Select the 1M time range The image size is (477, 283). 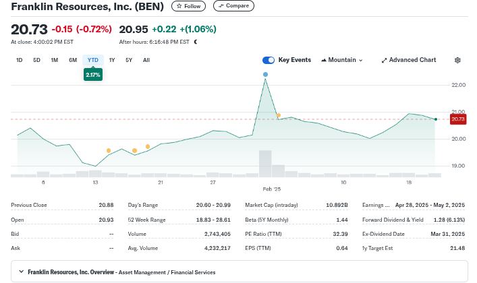pos(55,60)
